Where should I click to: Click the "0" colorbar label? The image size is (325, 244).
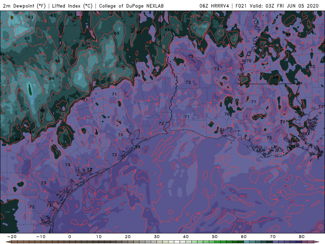pos(69,237)
